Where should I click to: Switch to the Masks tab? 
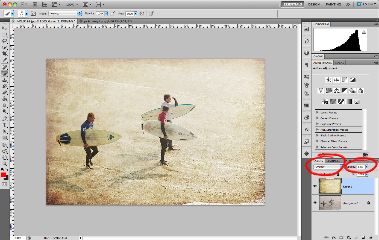tap(340, 63)
